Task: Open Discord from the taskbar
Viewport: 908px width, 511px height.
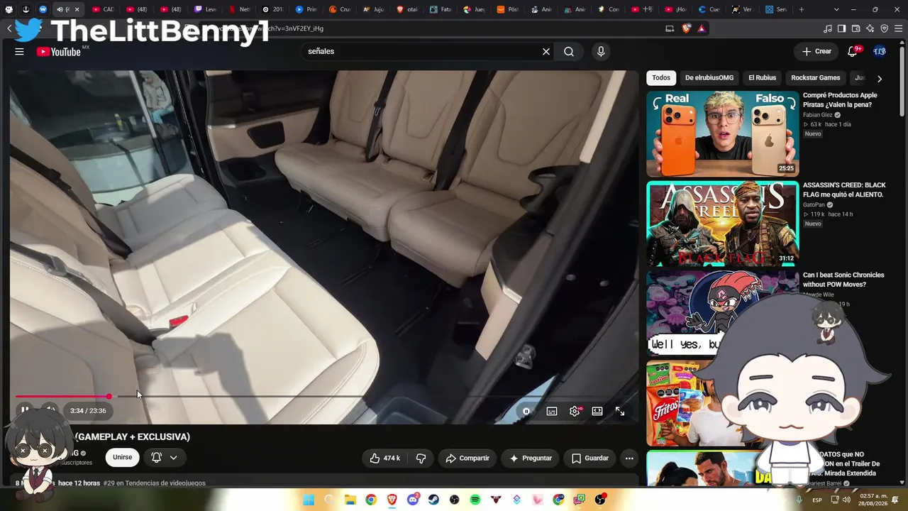Action: [x=414, y=500]
